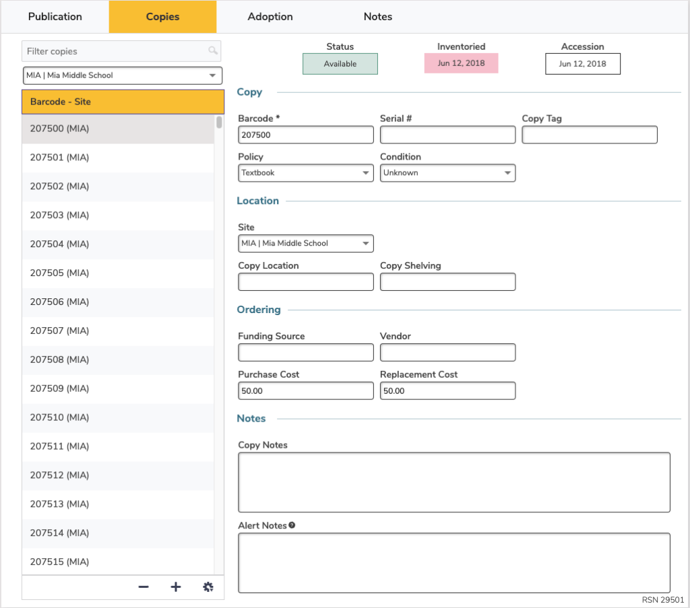The width and height of the screenshot is (690, 608).
Task: Select copy 207504 (MIA)
Action: point(118,244)
